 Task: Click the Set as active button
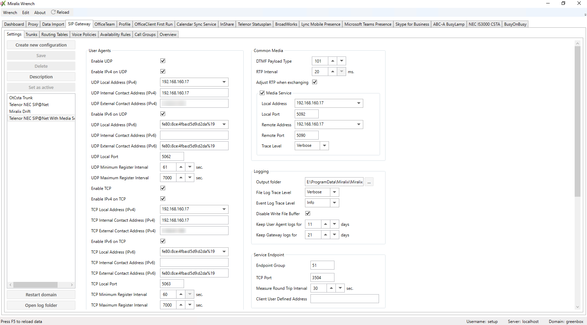[x=41, y=88]
